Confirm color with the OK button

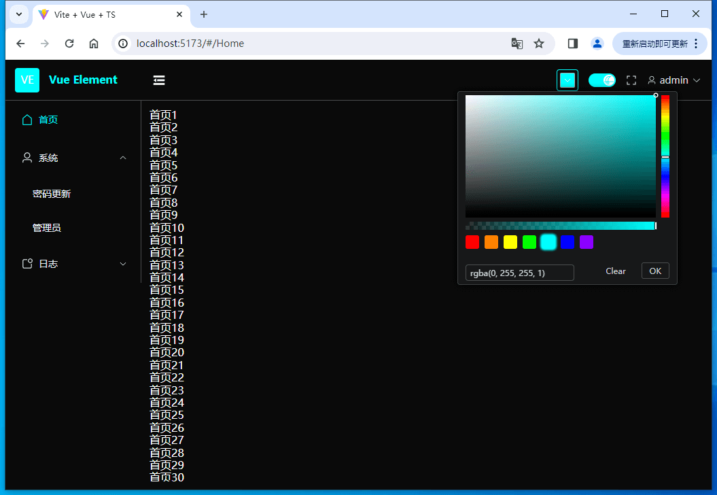(655, 271)
